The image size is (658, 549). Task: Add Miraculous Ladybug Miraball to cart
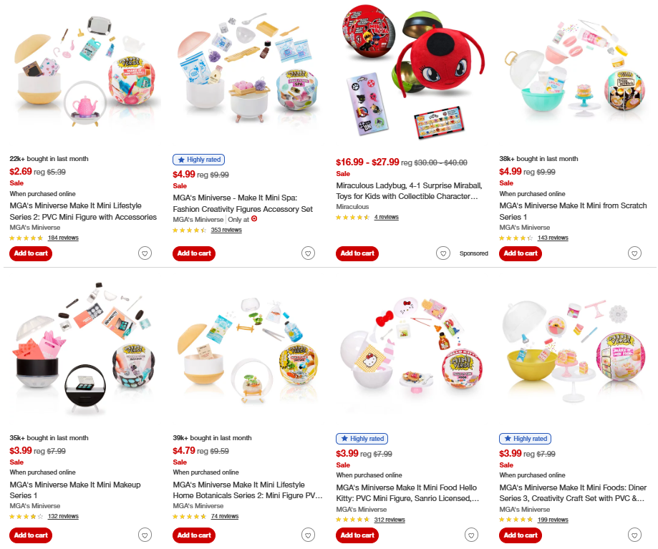point(357,253)
